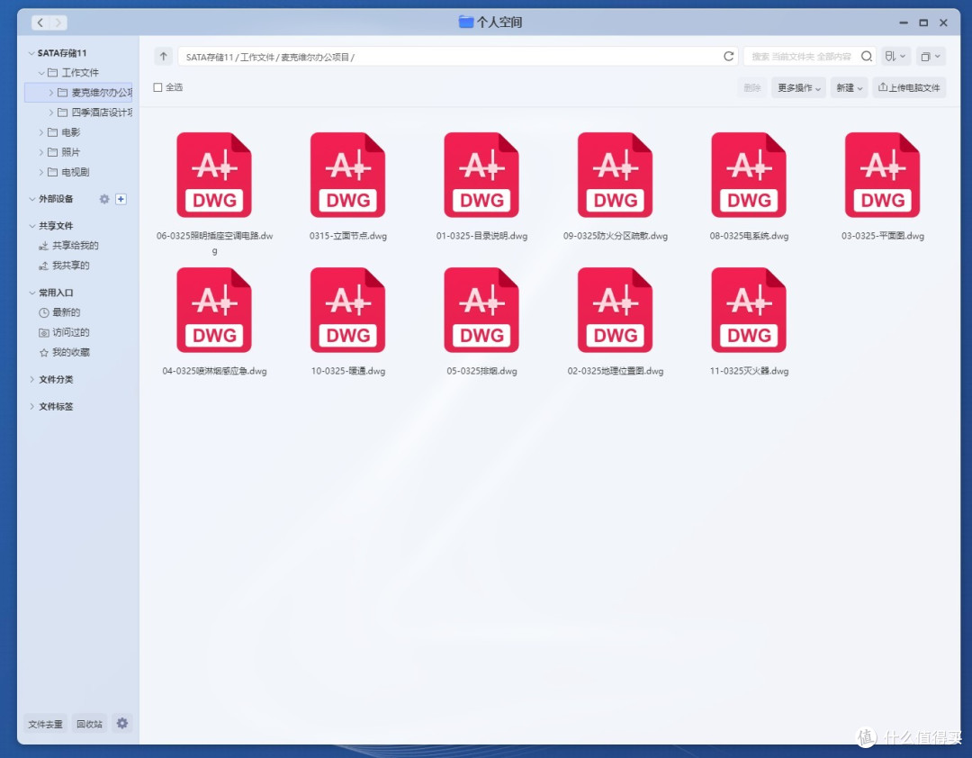
Task: Click the 10-0325-暖通.dwg file name
Action: click(347, 371)
